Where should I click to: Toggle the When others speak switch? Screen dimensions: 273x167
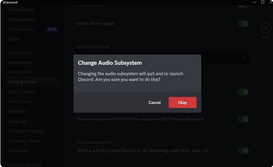243,24
